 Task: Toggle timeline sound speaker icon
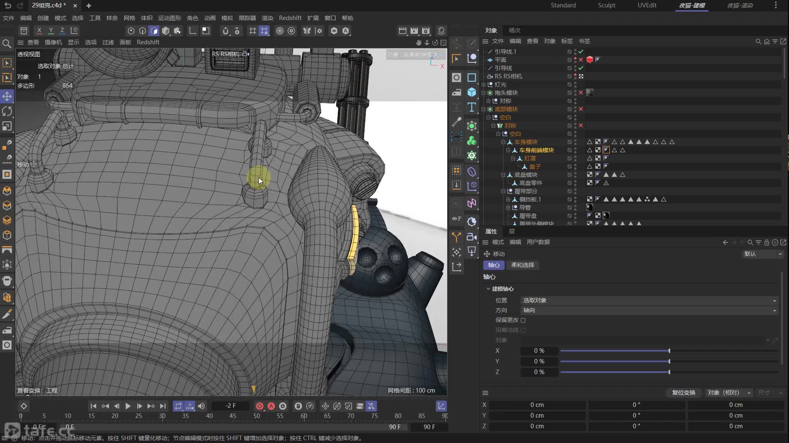coord(201,406)
